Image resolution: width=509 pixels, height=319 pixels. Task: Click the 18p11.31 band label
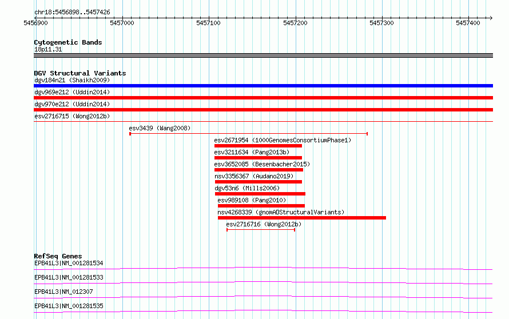pos(48,49)
